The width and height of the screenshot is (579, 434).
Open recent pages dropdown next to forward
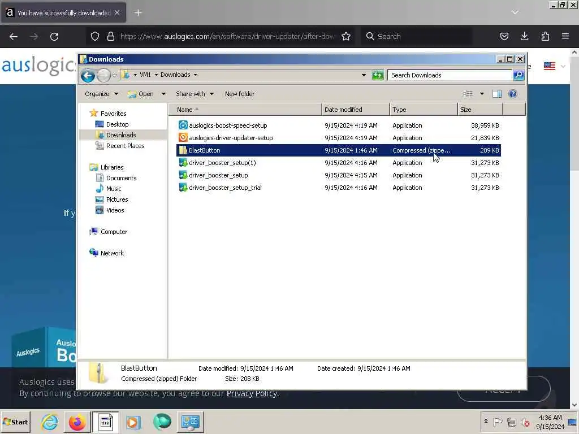click(x=114, y=75)
